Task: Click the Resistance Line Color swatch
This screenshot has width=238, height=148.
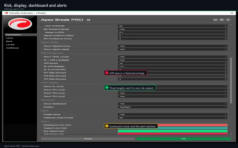Action: [x=193, y=125]
